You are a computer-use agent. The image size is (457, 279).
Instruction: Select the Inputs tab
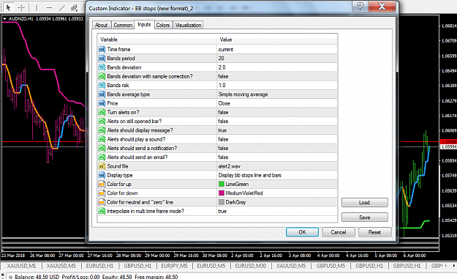[x=144, y=24]
